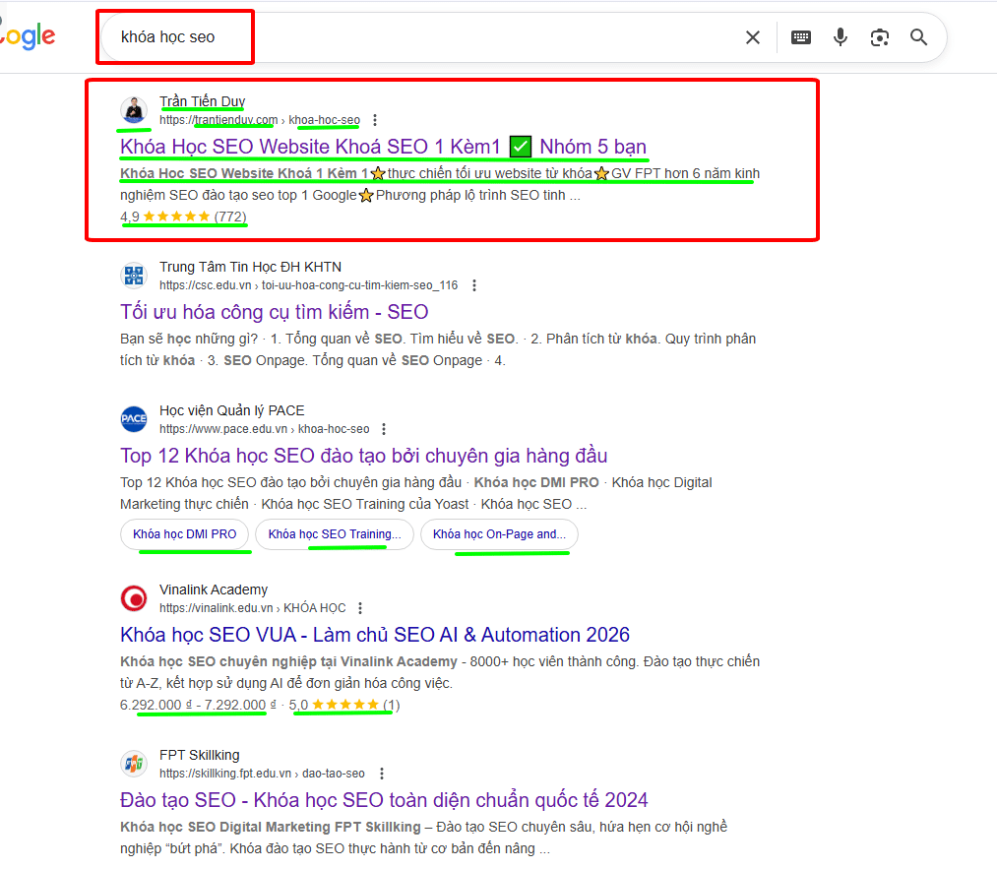The height and width of the screenshot is (869, 997).
Task: Open the on-screen keyboard icon
Action: point(800,37)
